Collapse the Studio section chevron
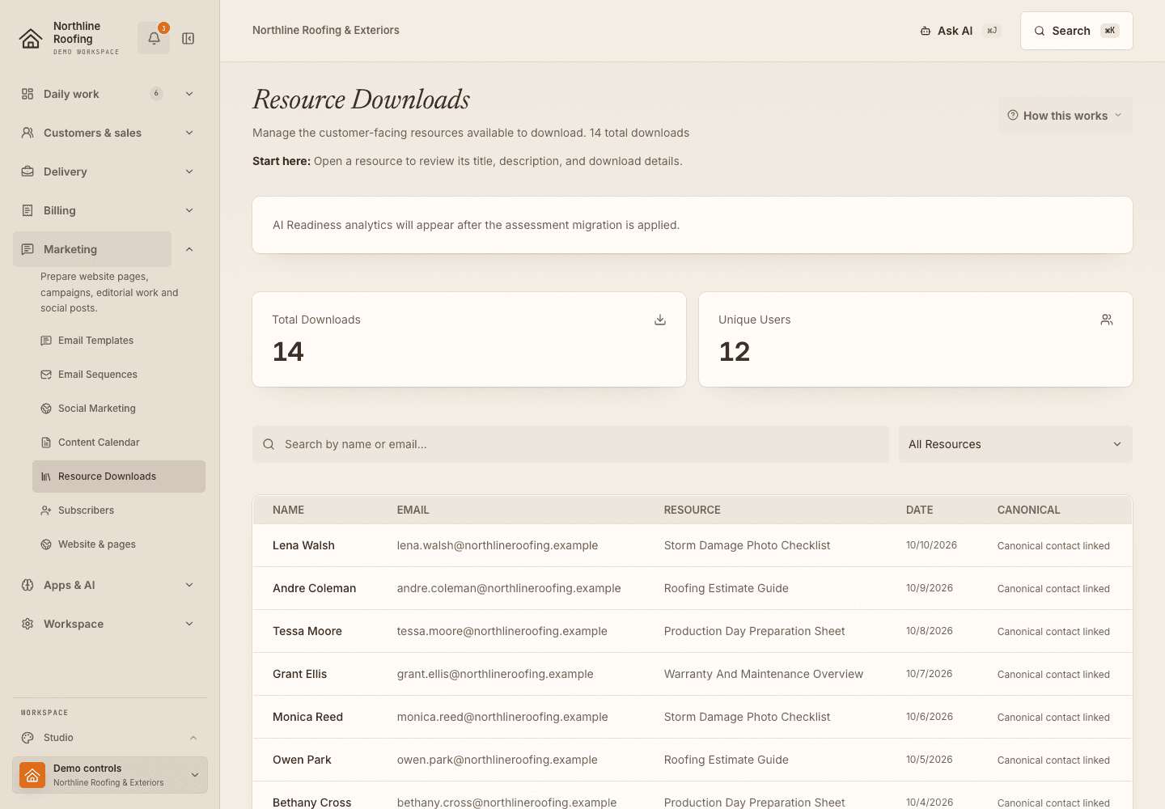 tap(193, 738)
